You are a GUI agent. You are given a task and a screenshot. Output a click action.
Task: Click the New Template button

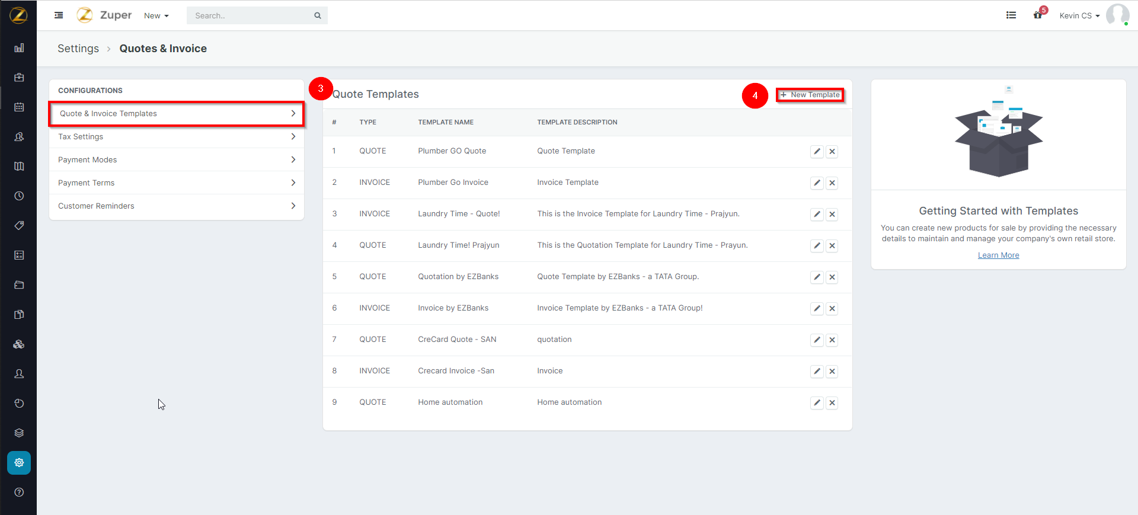(810, 95)
